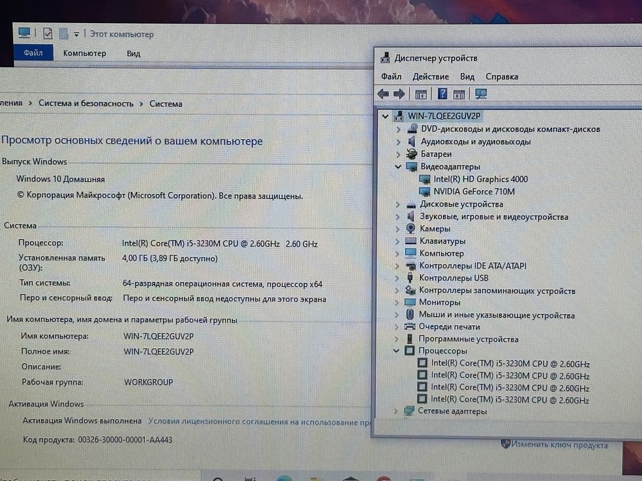Collapse the Видеоадаптеры node
This screenshot has height=481, width=642.
click(397, 167)
